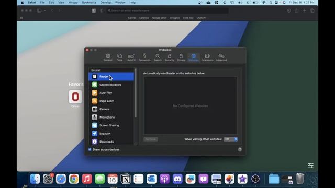This screenshot has height=188, width=335.
Task: Select Downloads in the sidebar list
Action: point(111,142)
